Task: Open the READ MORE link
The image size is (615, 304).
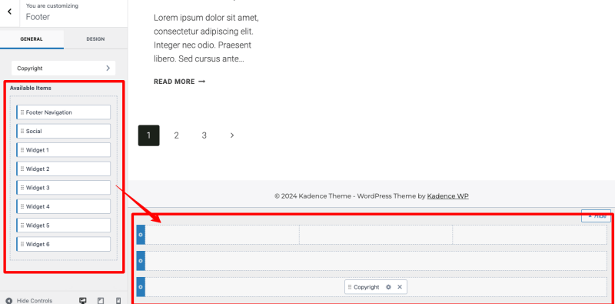Action: (x=179, y=82)
